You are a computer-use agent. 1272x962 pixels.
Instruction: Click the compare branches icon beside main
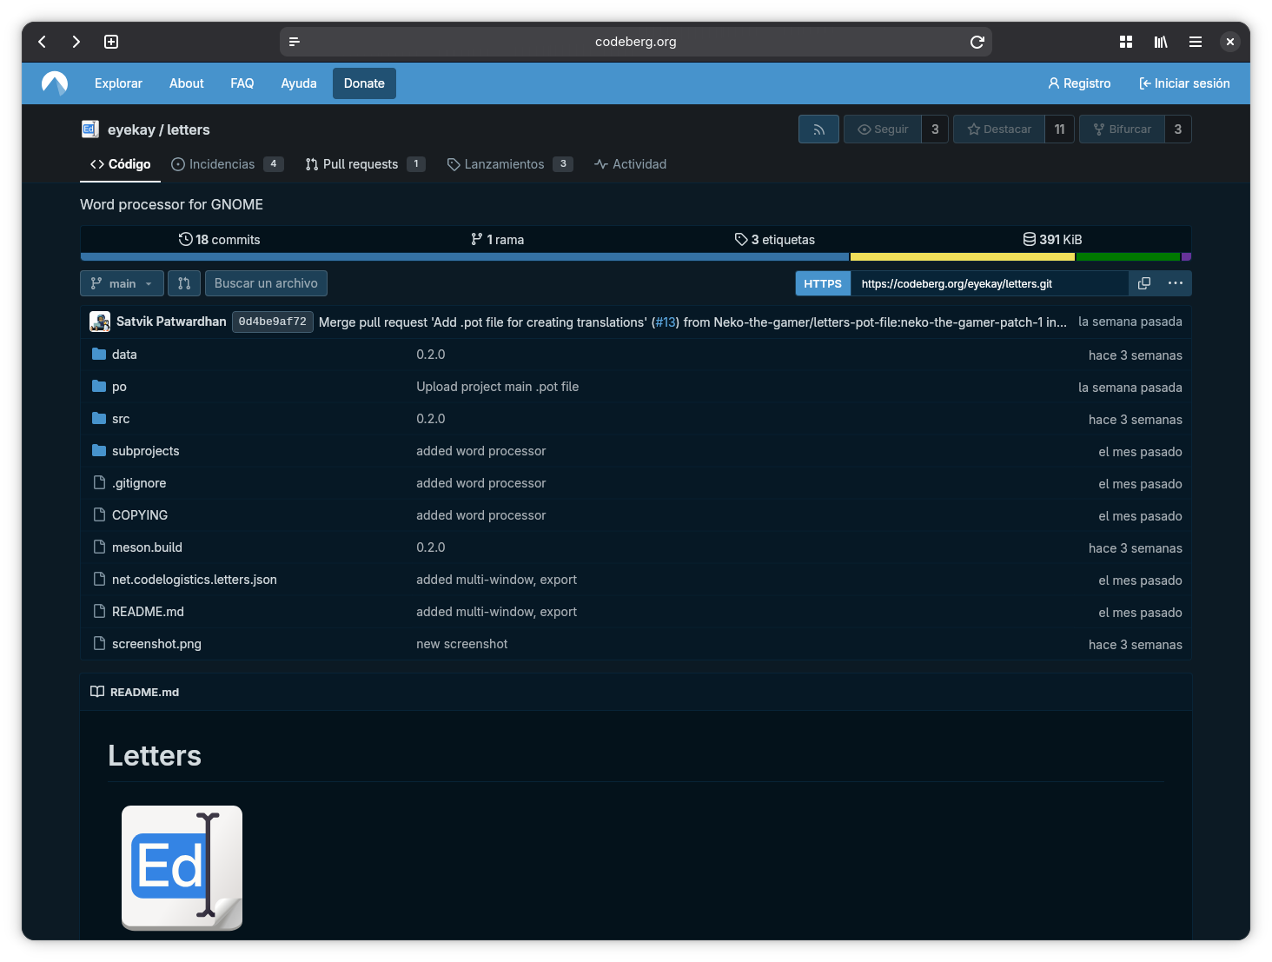click(183, 283)
